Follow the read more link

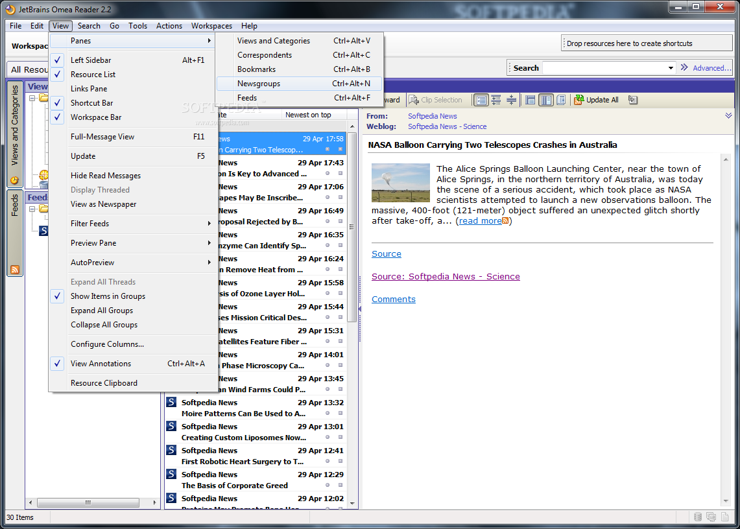(x=481, y=221)
